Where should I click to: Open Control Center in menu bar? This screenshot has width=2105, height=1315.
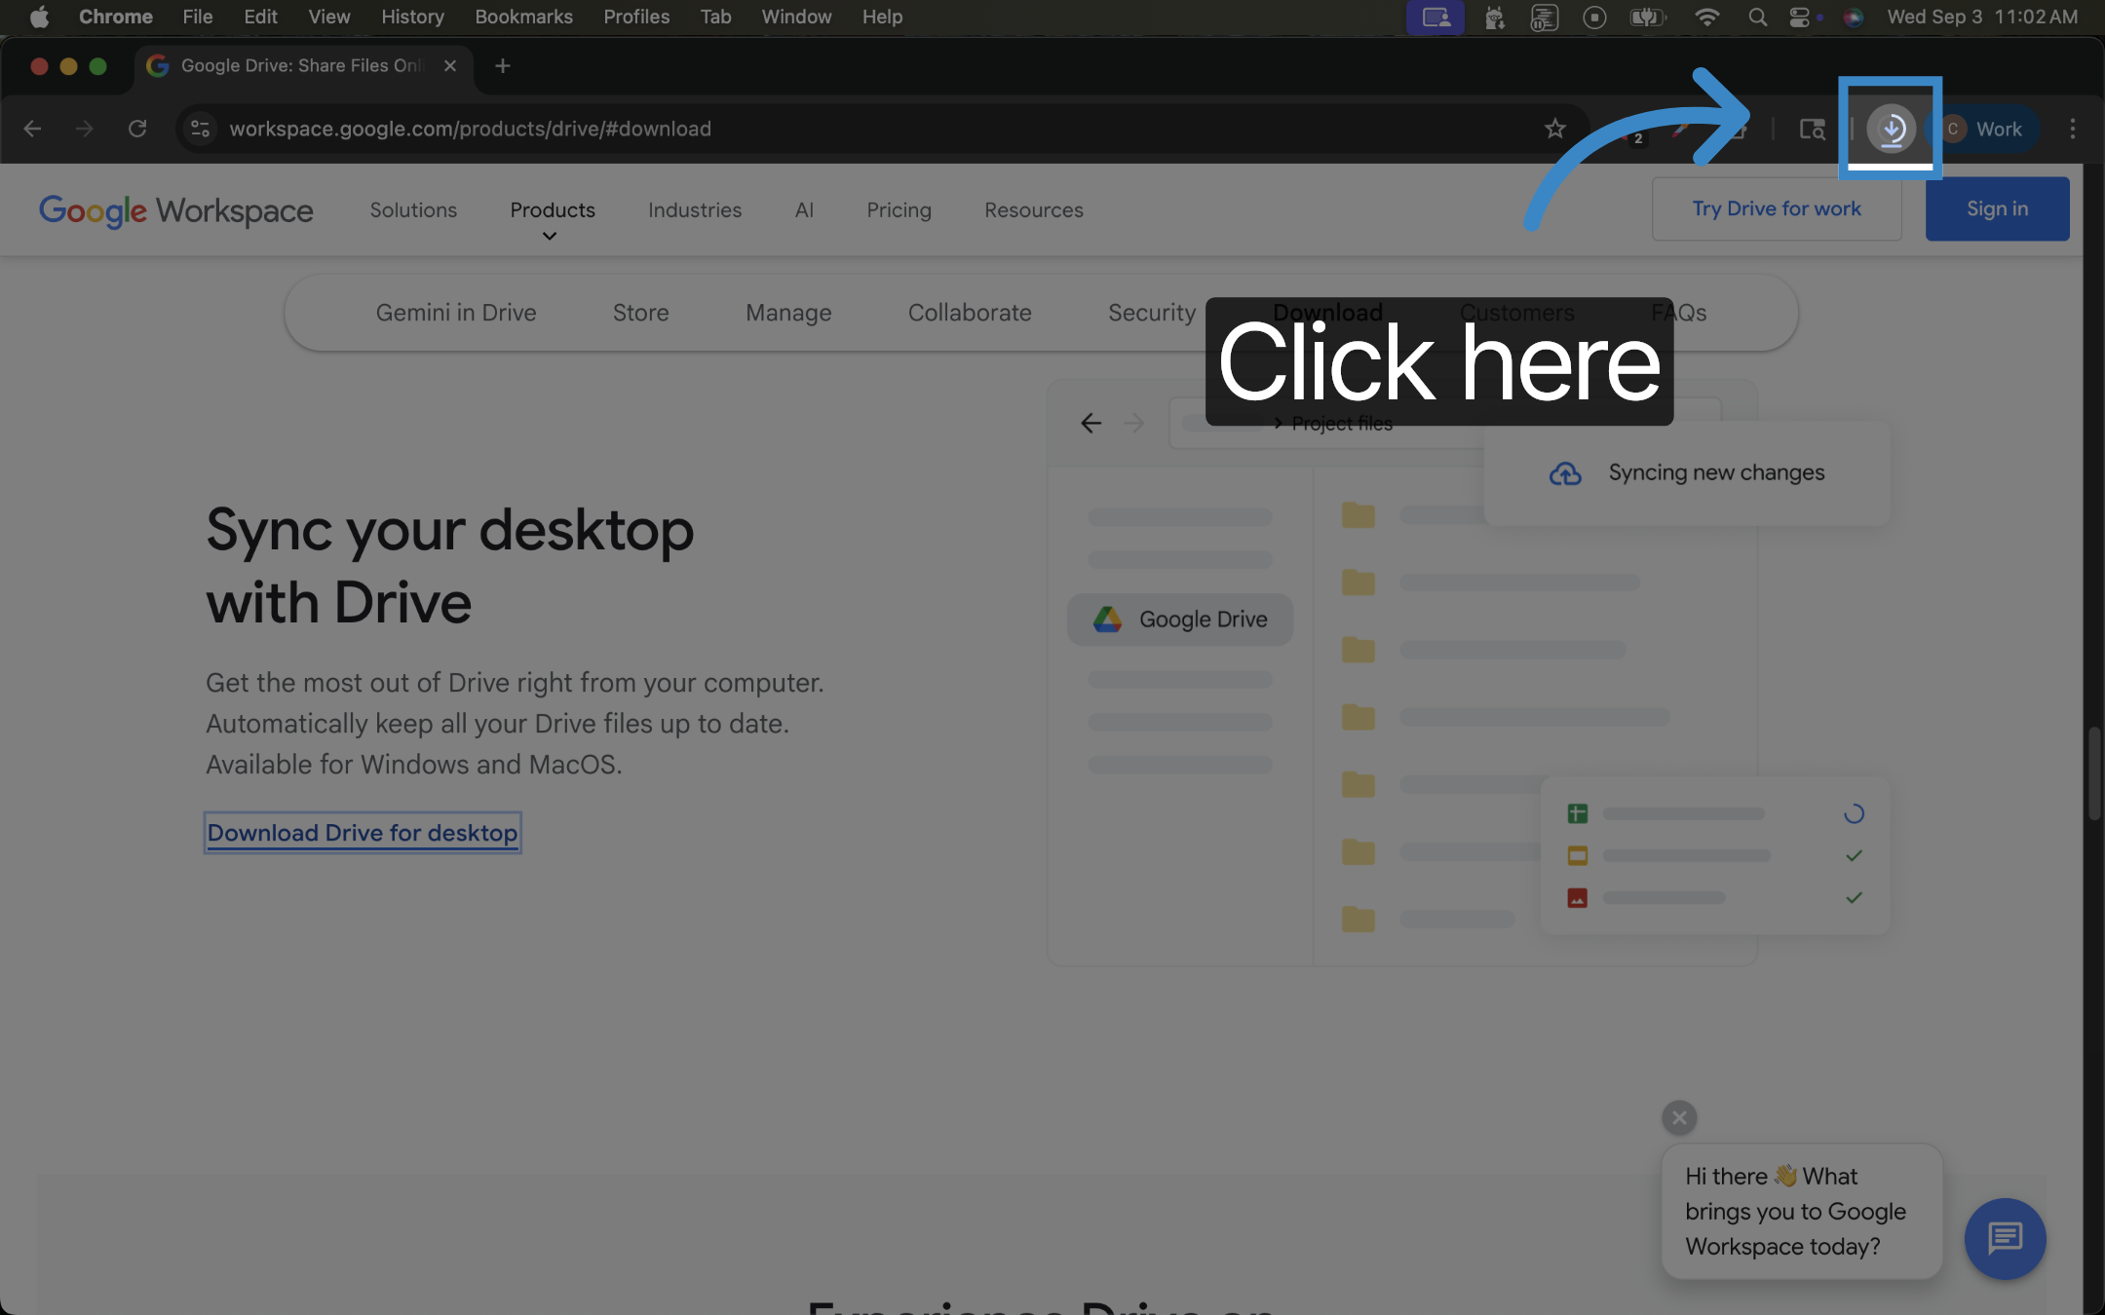[1801, 17]
